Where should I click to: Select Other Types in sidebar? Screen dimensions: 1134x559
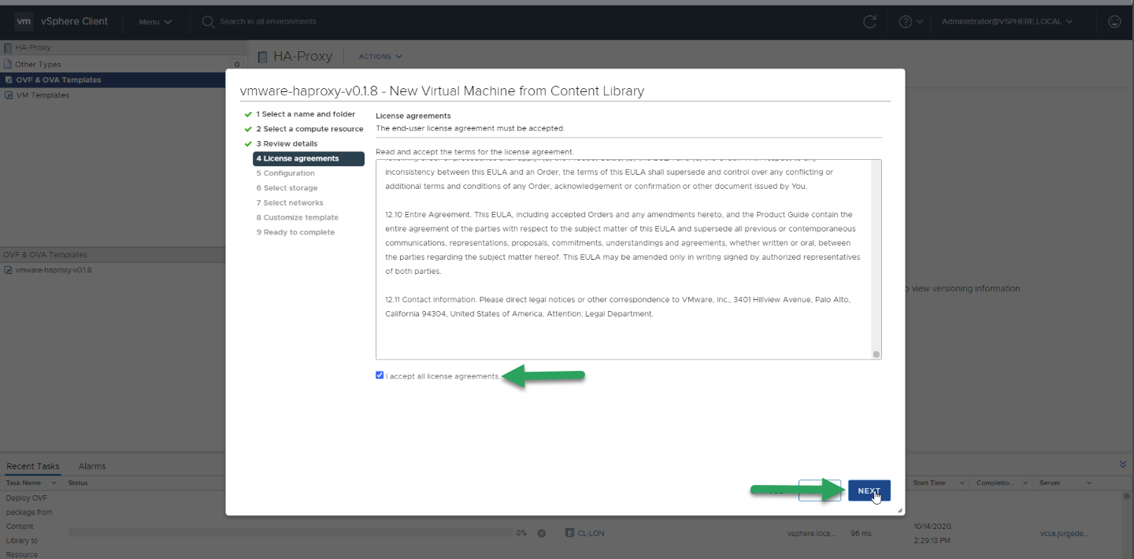pos(38,65)
